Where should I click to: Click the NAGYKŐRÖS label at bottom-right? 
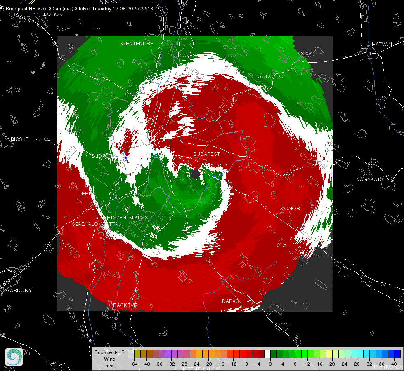[387, 367]
